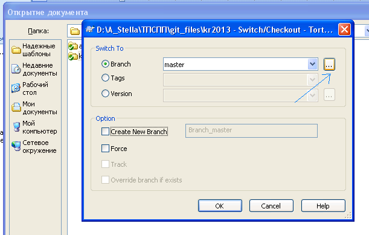
Task: Close the Switch/Checkout dialog
Action: [x=344, y=30]
